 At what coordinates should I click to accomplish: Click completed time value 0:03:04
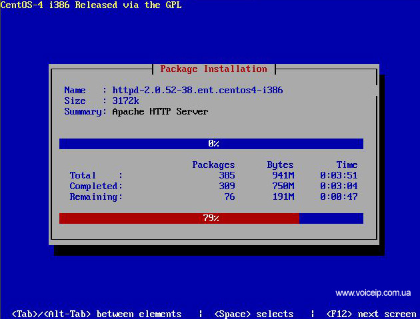pos(339,186)
